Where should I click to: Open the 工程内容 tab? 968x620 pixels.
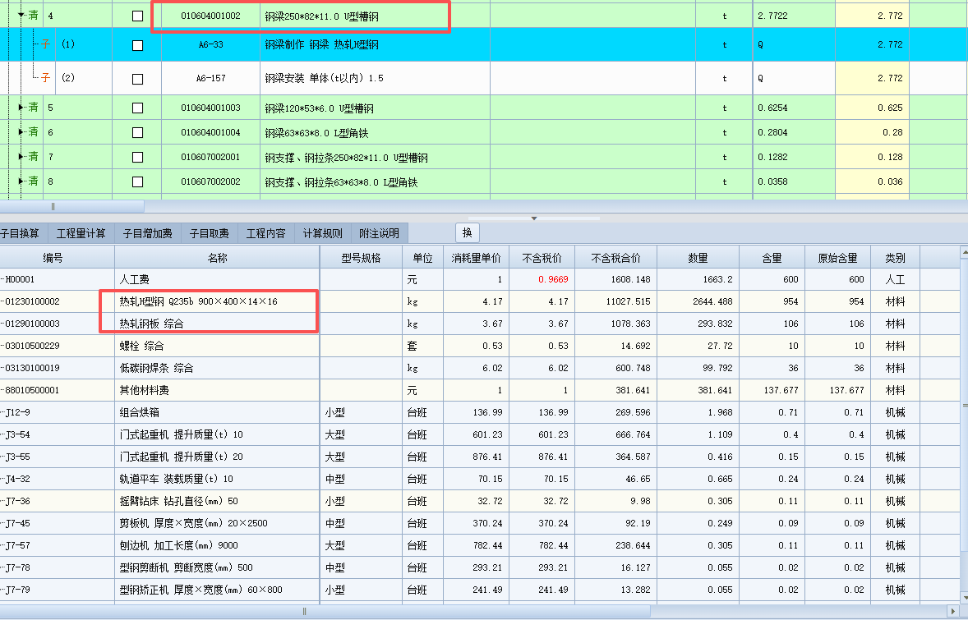(x=266, y=233)
